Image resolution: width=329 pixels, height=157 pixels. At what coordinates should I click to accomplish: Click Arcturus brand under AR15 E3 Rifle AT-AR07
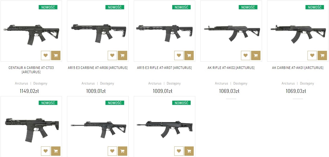click(x=155, y=84)
